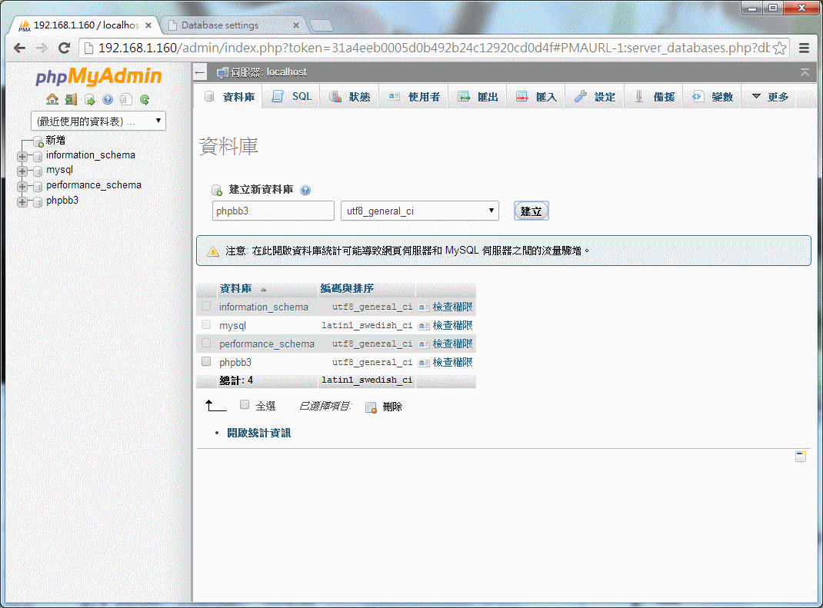Click browser reload button
Image resolution: width=823 pixels, height=608 pixels.
click(x=64, y=48)
